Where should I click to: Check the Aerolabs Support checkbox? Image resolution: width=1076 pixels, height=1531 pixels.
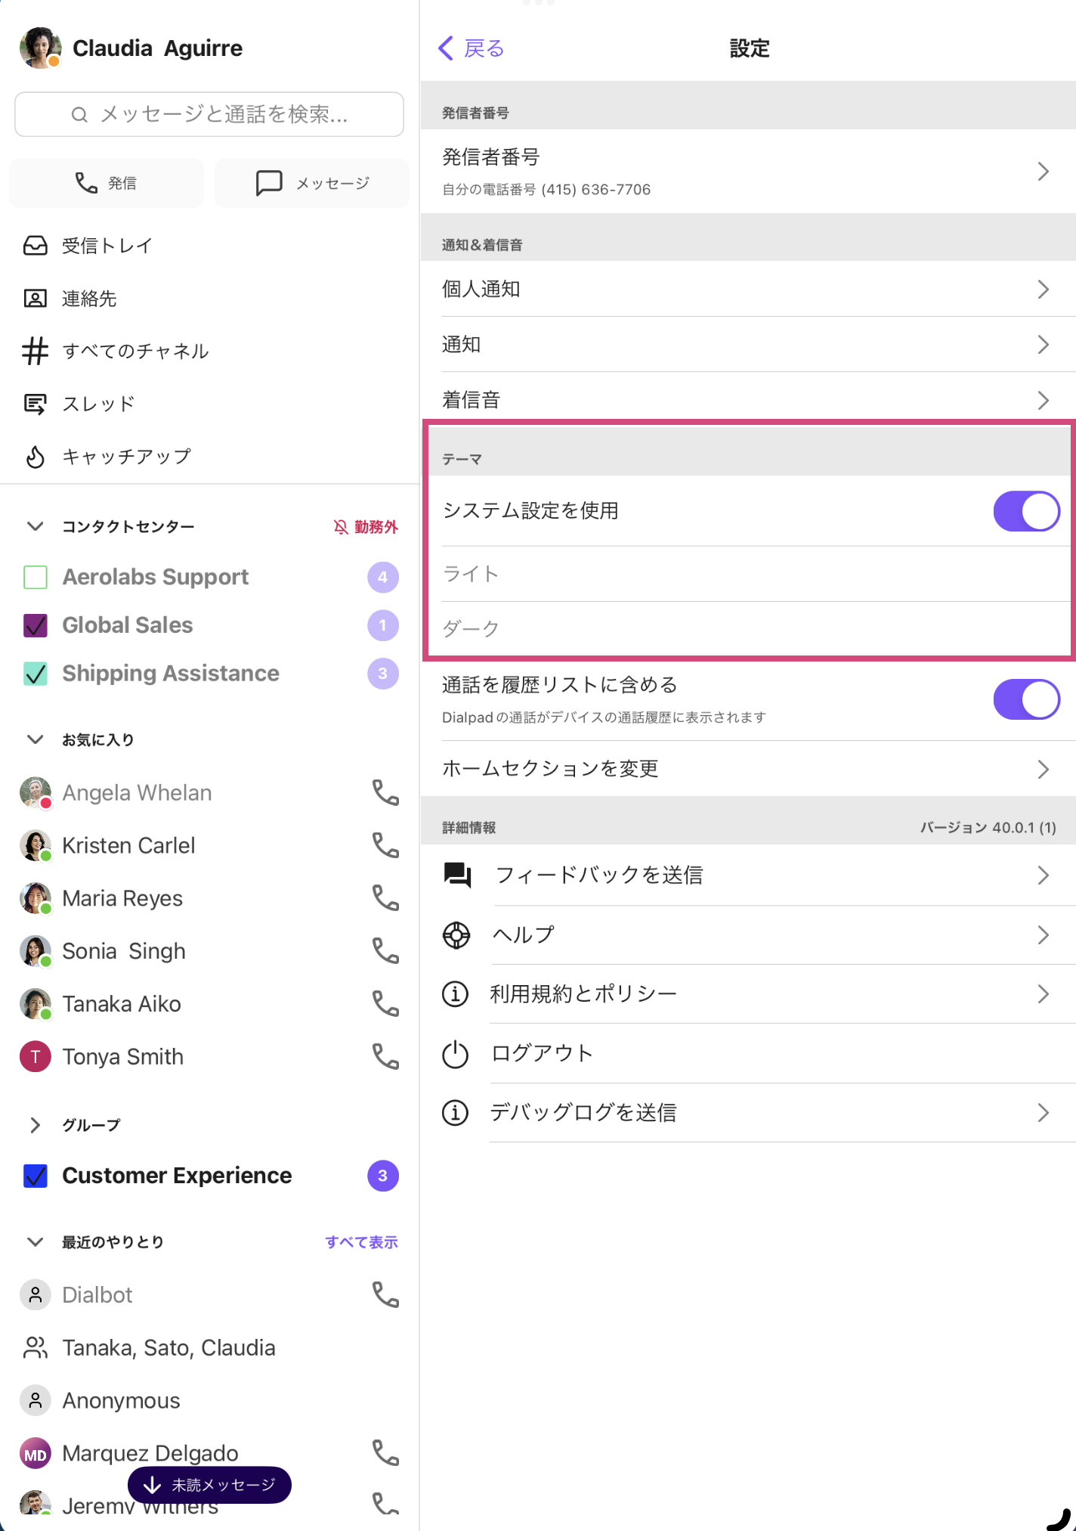[36, 577]
